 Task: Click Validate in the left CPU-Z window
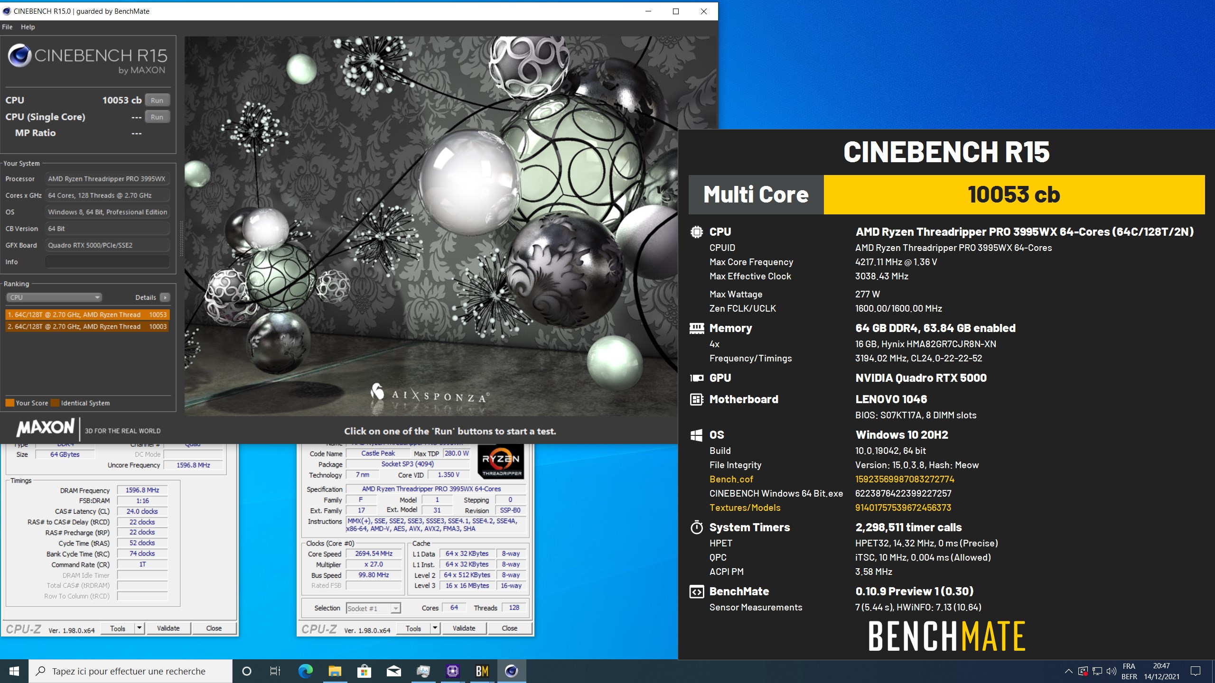coord(168,628)
